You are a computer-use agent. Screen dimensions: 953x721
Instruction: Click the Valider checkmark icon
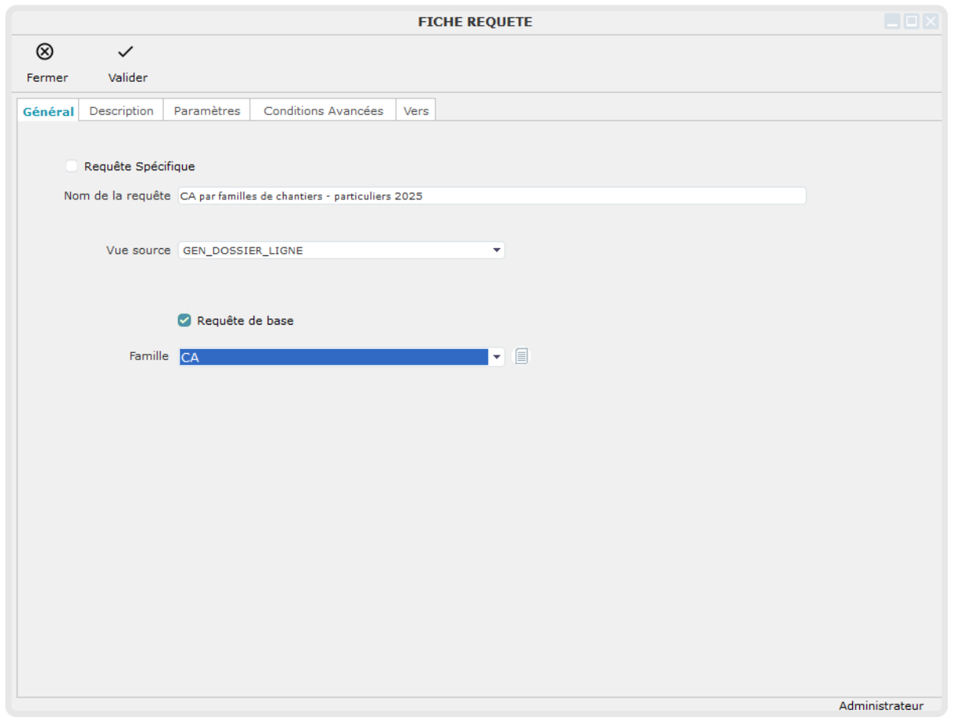point(126,52)
